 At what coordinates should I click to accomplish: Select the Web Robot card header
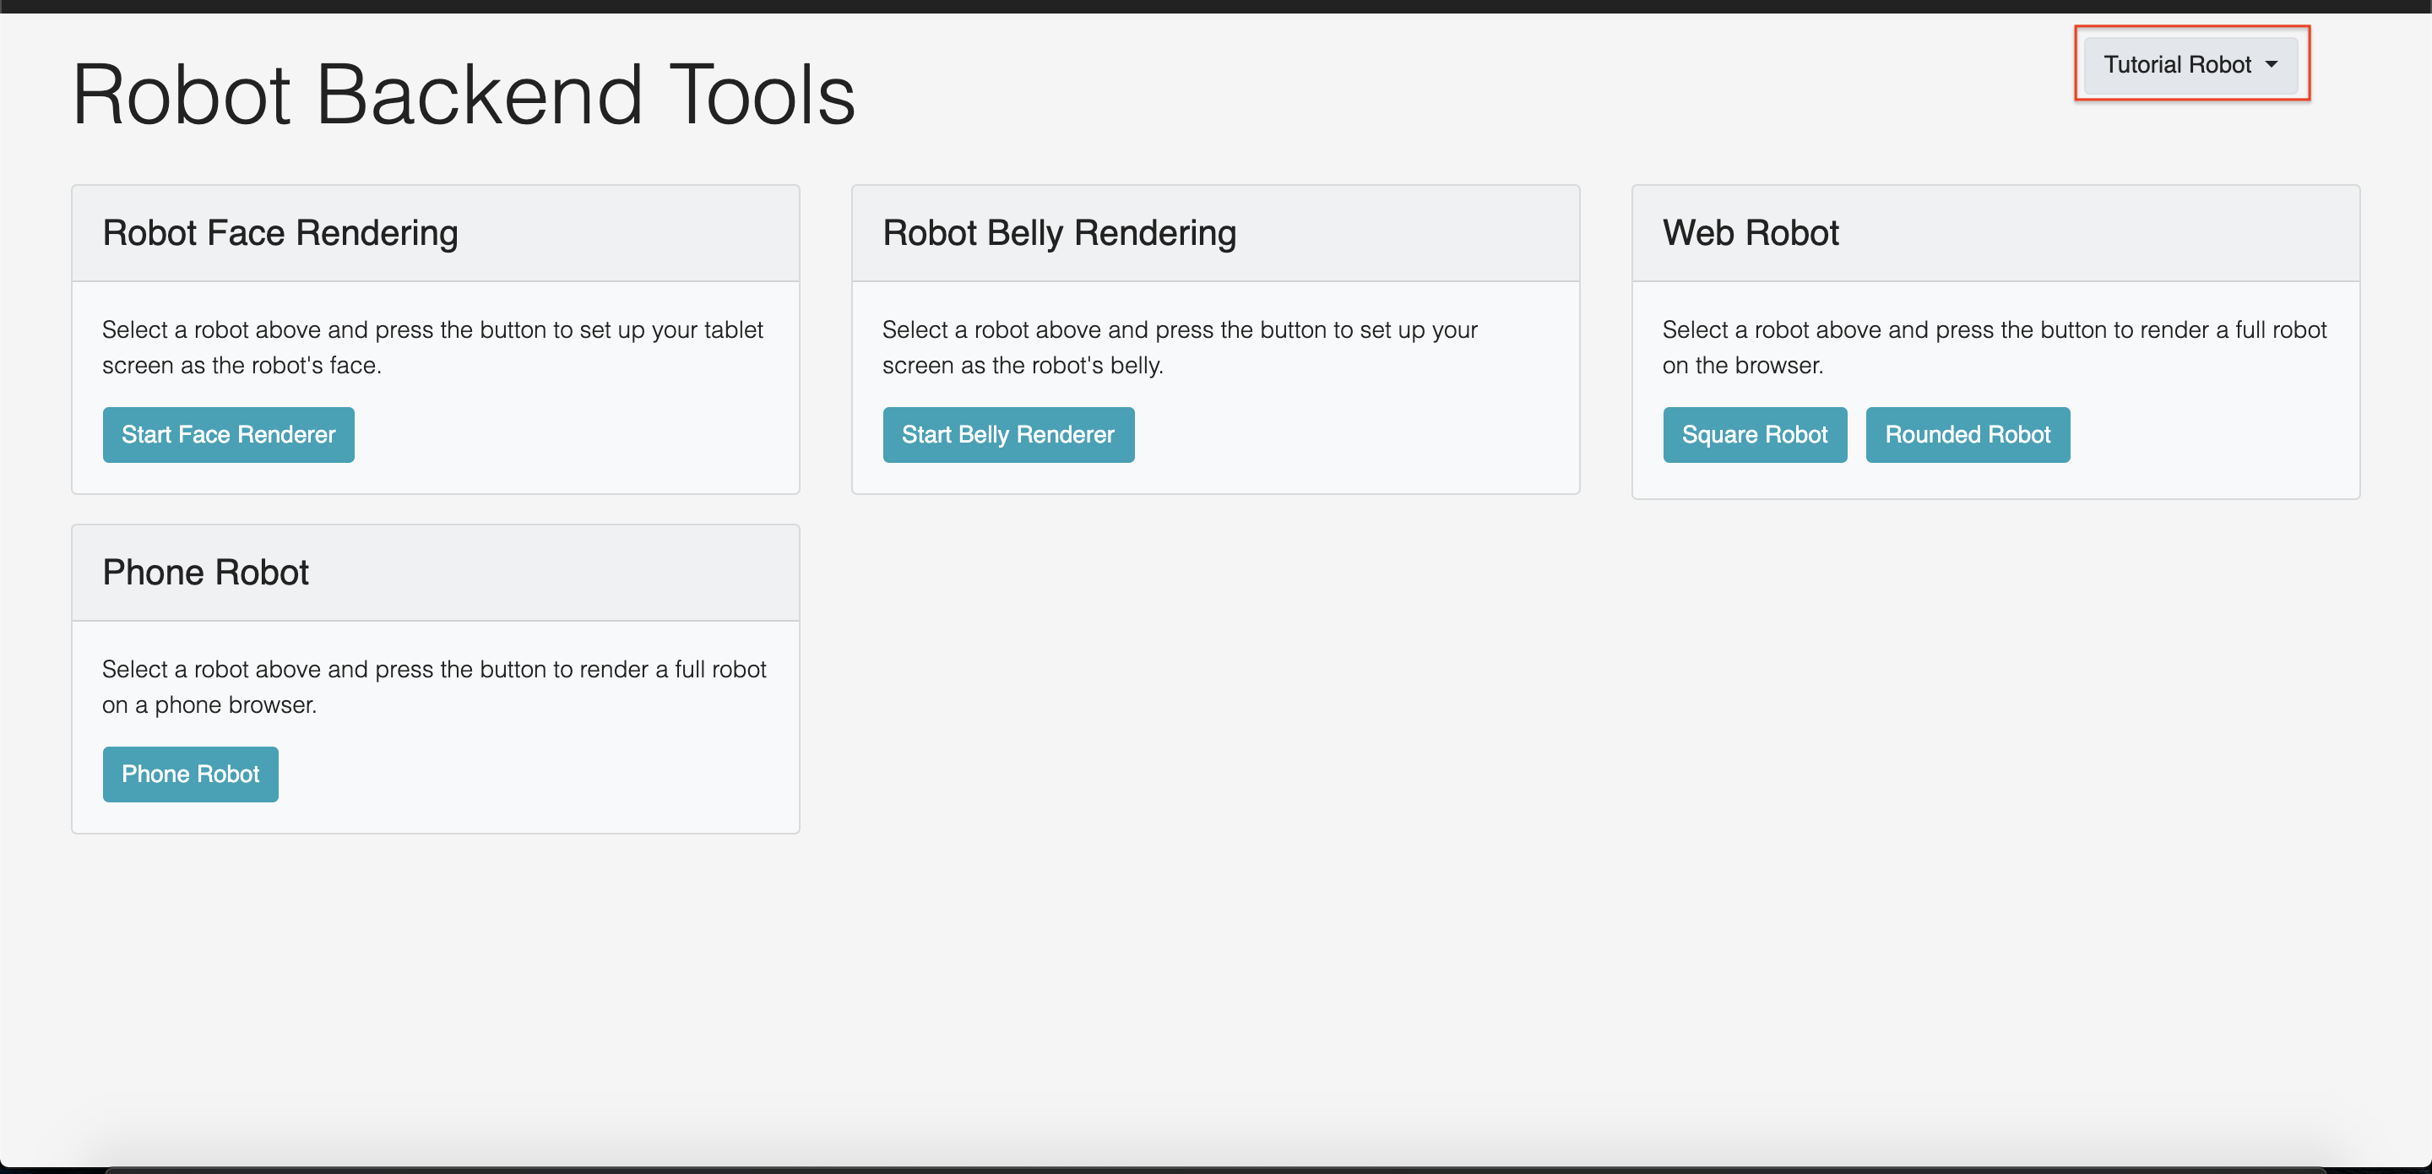(x=1750, y=233)
